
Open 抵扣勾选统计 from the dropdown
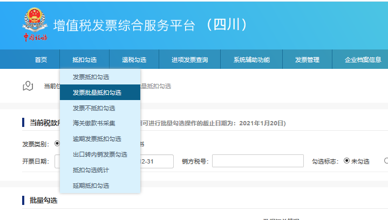[91, 170]
